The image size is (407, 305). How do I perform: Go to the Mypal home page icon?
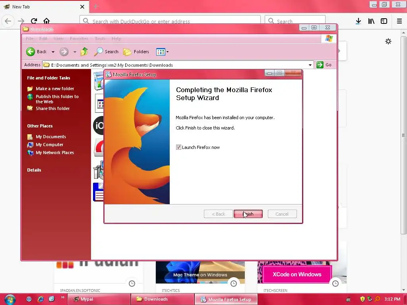(x=47, y=21)
